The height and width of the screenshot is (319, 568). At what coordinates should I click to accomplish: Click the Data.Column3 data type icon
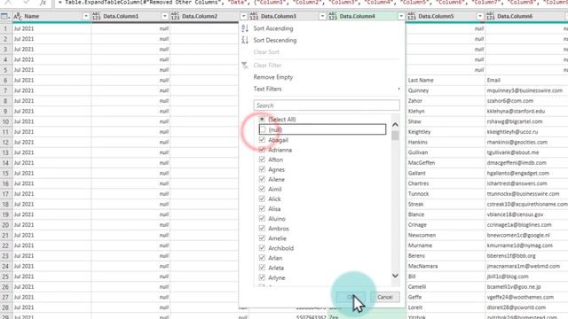(x=254, y=16)
